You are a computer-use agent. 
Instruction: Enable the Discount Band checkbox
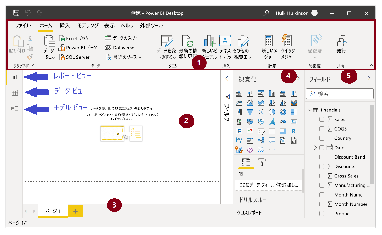click(322, 157)
